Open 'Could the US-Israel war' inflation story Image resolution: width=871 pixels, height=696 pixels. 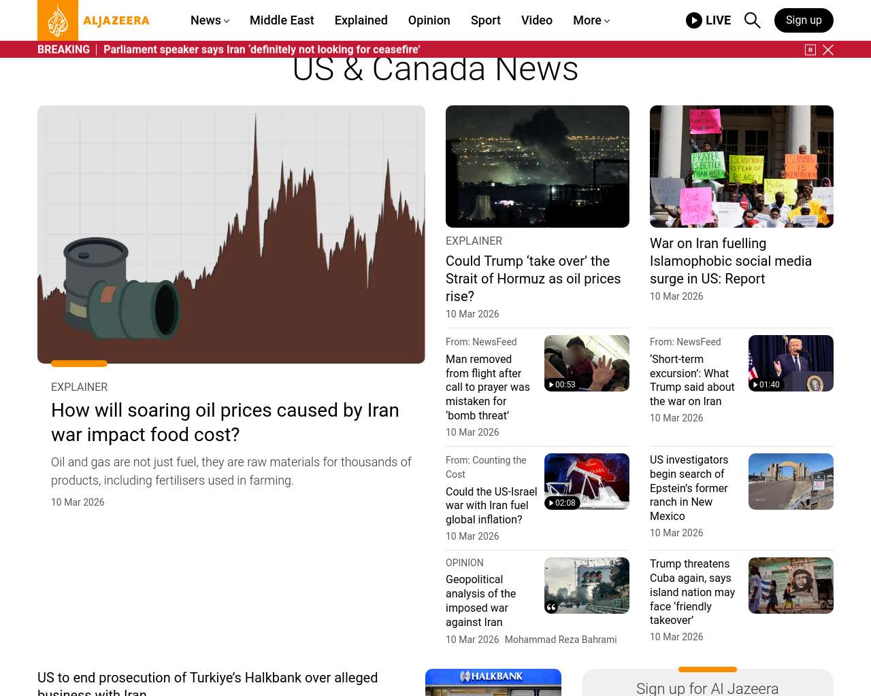(491, 506)
